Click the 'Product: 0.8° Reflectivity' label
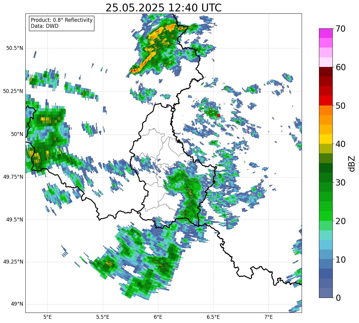The width and height of the screenshot is (359, 323). coord(62,20)
